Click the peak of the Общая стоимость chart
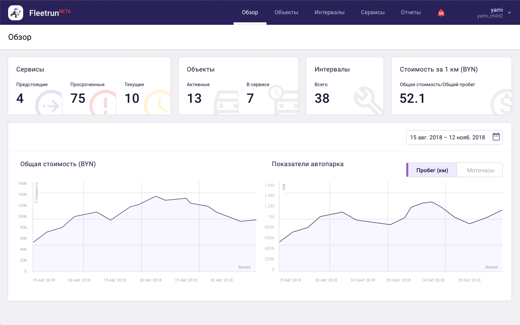Viewport: 520px width, 325px height. pyautogui.click(x=156, y=196)
